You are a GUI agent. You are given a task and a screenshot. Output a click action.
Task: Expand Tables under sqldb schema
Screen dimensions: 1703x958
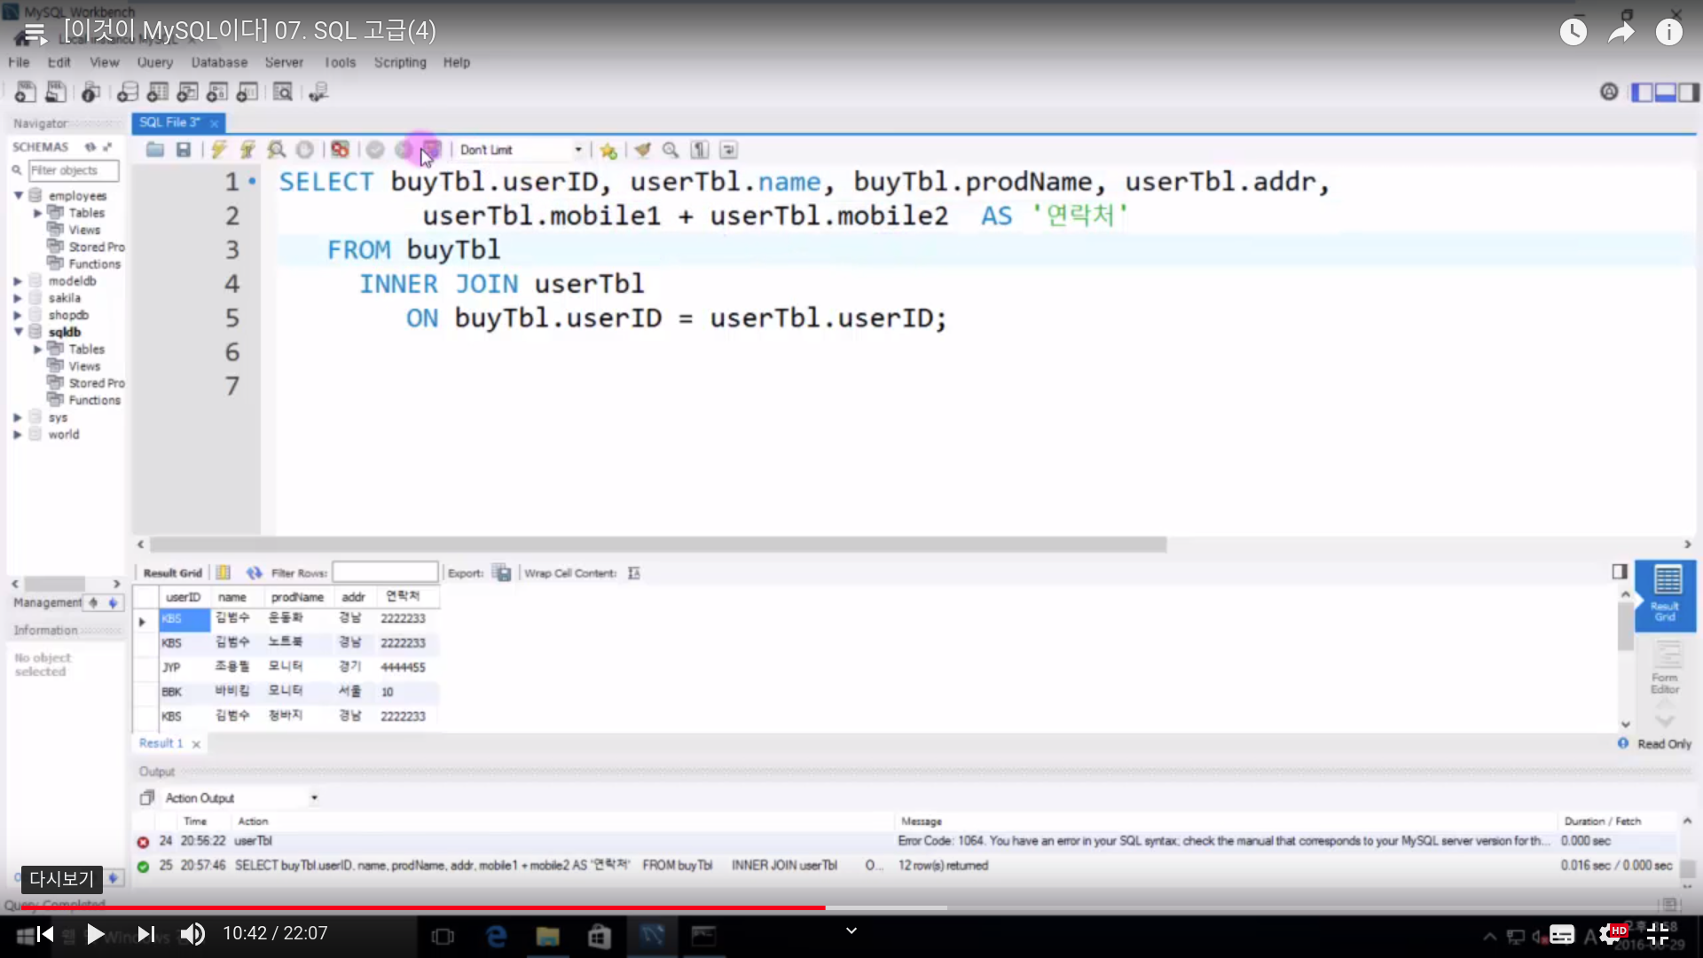[38, 349]
